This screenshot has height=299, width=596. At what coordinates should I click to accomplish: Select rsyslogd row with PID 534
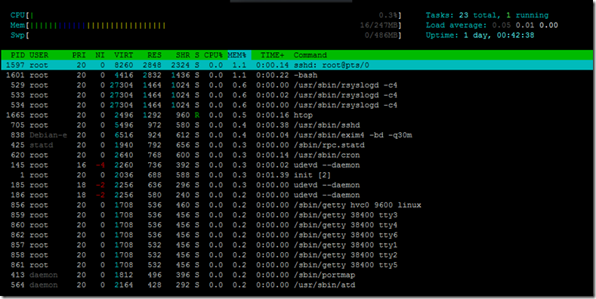coord(297,105)
